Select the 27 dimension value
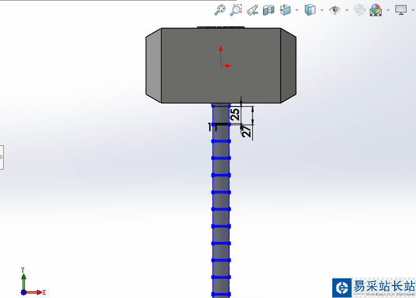 (x=246, y=131)
